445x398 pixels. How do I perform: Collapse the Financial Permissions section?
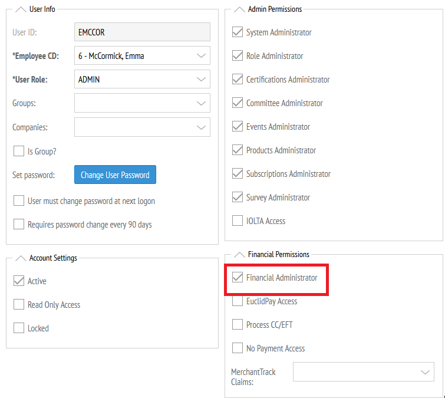pyautogui.click(x=239, y=254)
